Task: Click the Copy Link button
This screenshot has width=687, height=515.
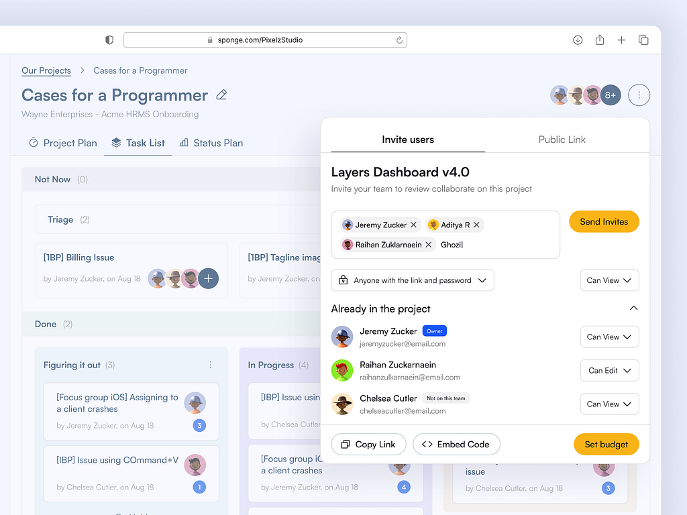Action: pyautogui.click(x=368, y=444)
